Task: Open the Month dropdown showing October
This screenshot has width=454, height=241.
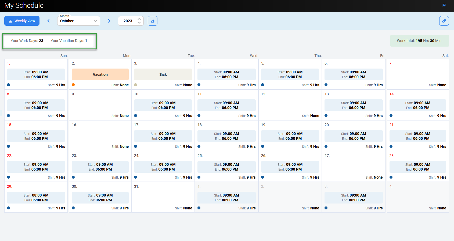Action: [x=78, y=21]
